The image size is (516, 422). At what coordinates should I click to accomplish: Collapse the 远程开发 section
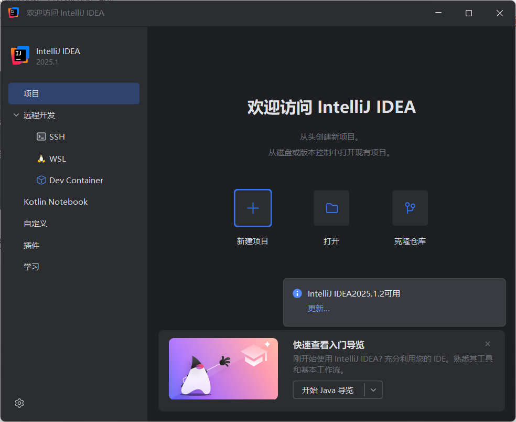pyautogui.click(x=16, y=115)
